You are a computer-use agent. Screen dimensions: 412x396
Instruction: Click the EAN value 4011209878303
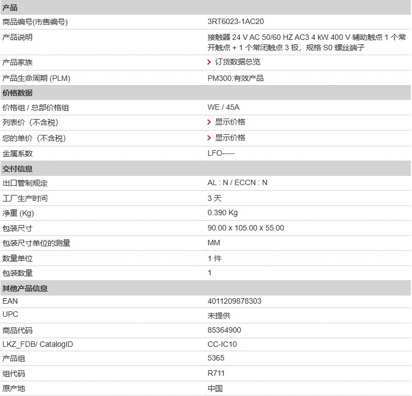tap(234, 301)
